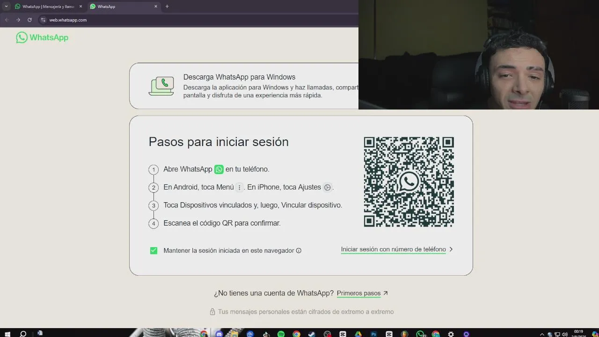
Task: Expand hidden system tray icons chevron
Action: (x=542, y=334)
